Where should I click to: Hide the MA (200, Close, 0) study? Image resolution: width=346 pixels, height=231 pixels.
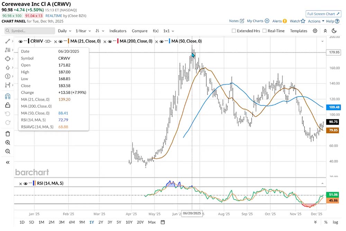[x=110, y=41]
